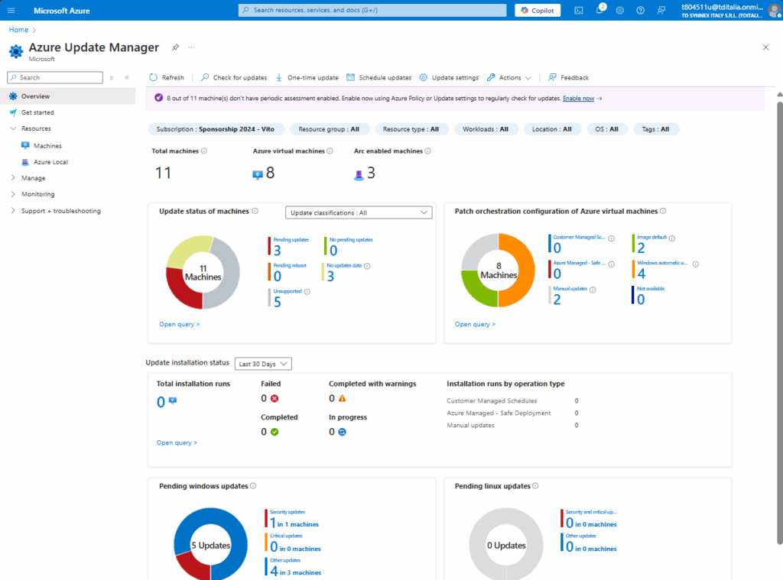783x580 pixels.
Task: Open the Azure portal hamburger menu
Action: coord(11,11)
